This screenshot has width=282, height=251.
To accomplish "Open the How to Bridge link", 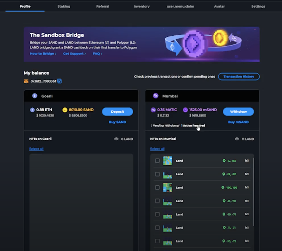I will (43, 54).
